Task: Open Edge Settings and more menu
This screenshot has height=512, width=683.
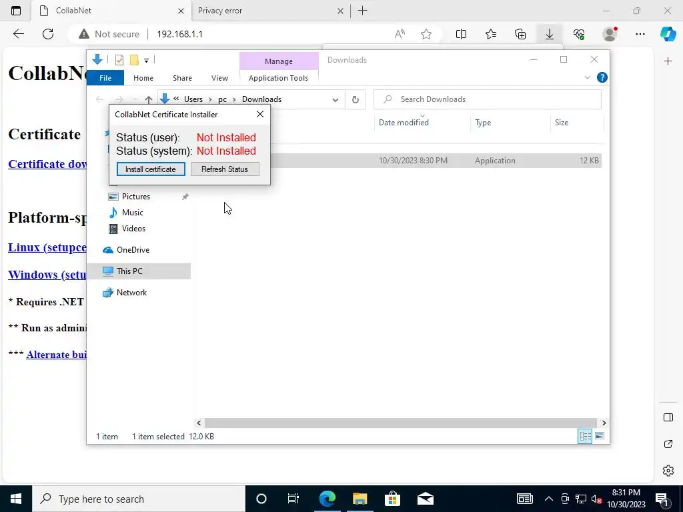Action: pos(640,34)
